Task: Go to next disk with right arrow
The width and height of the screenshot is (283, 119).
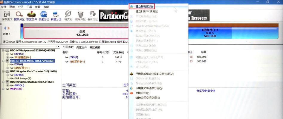Action: (x=8, y=28)
